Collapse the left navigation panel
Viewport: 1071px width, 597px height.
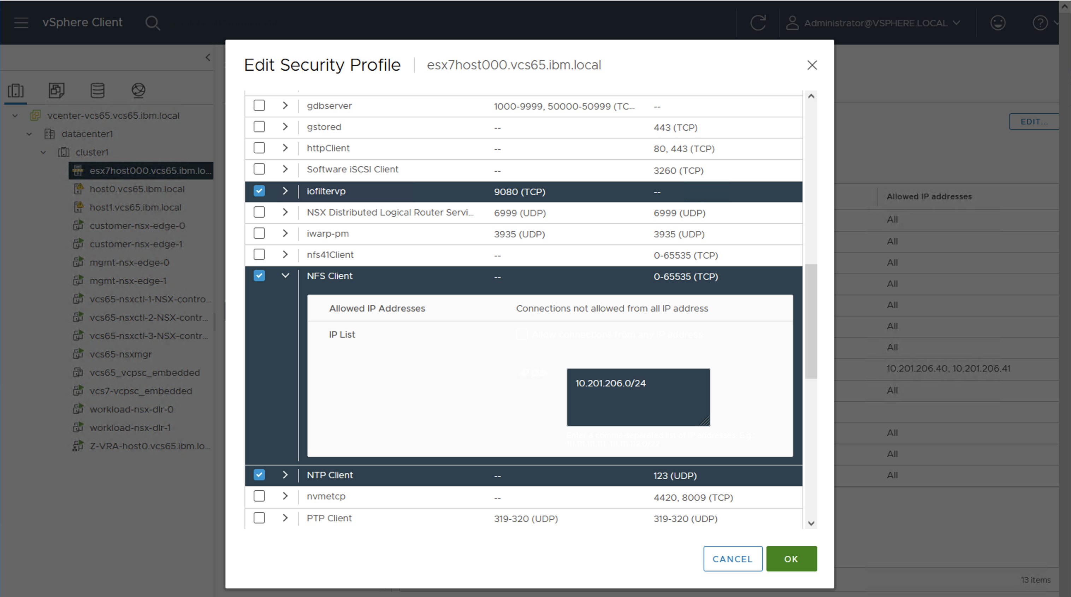click(208, 57)
